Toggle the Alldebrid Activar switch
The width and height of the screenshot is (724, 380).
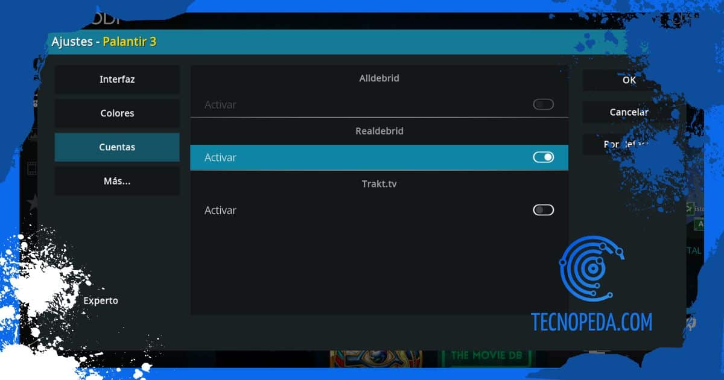point(543,104)
